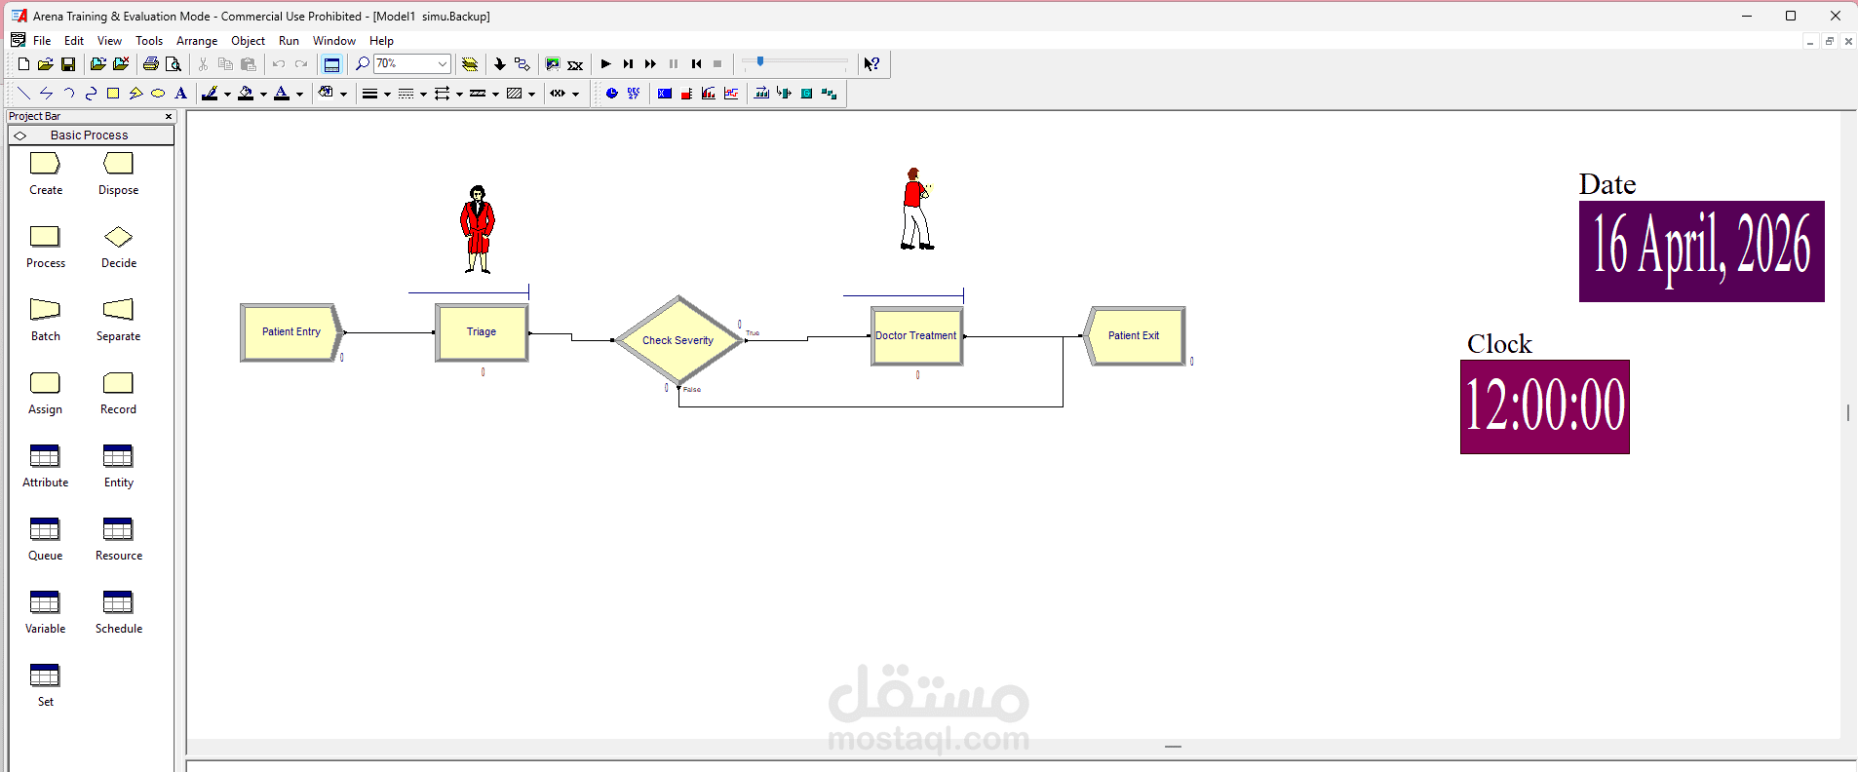The image size is (1858, 772).
Task: Select the Triage process block
Action: [482, 332]
